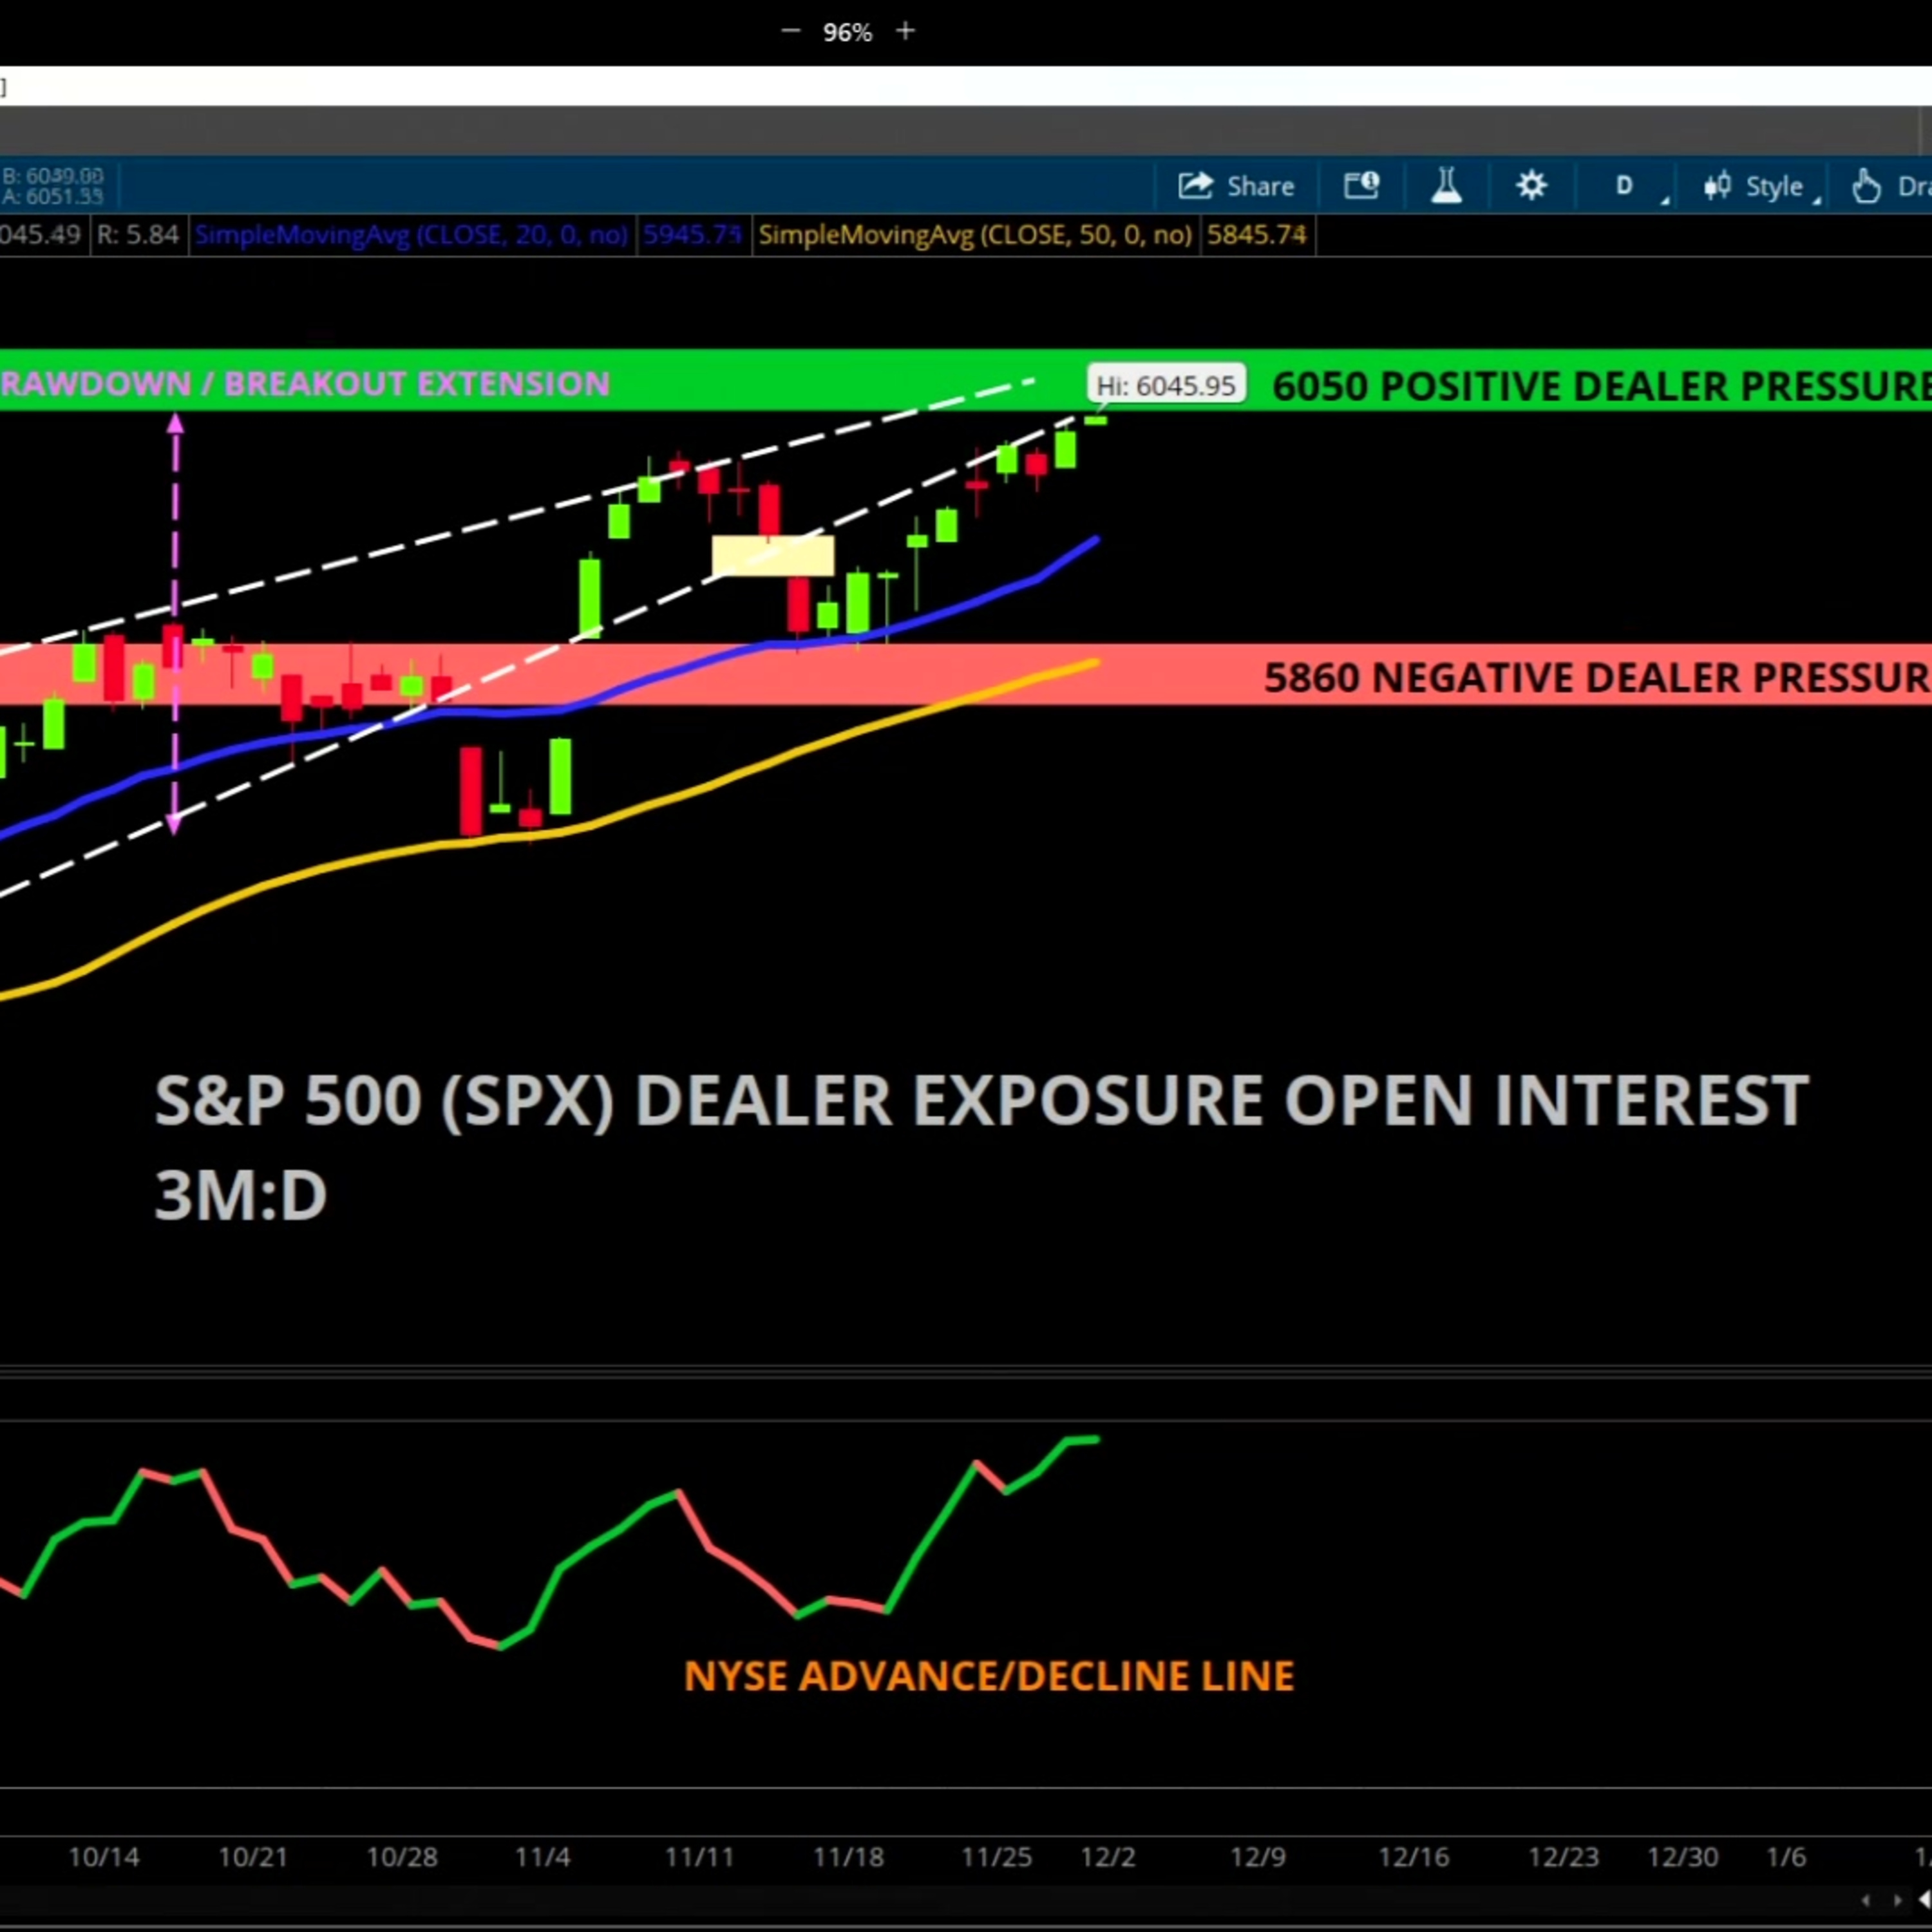Click the small left scroll arrow below time axis

1866,1900
